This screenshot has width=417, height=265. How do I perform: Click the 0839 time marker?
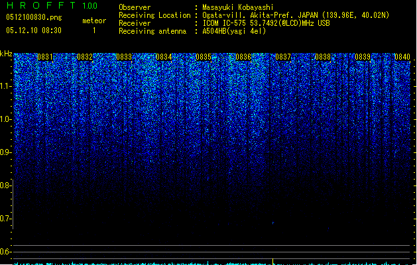(x=363, y=57)
